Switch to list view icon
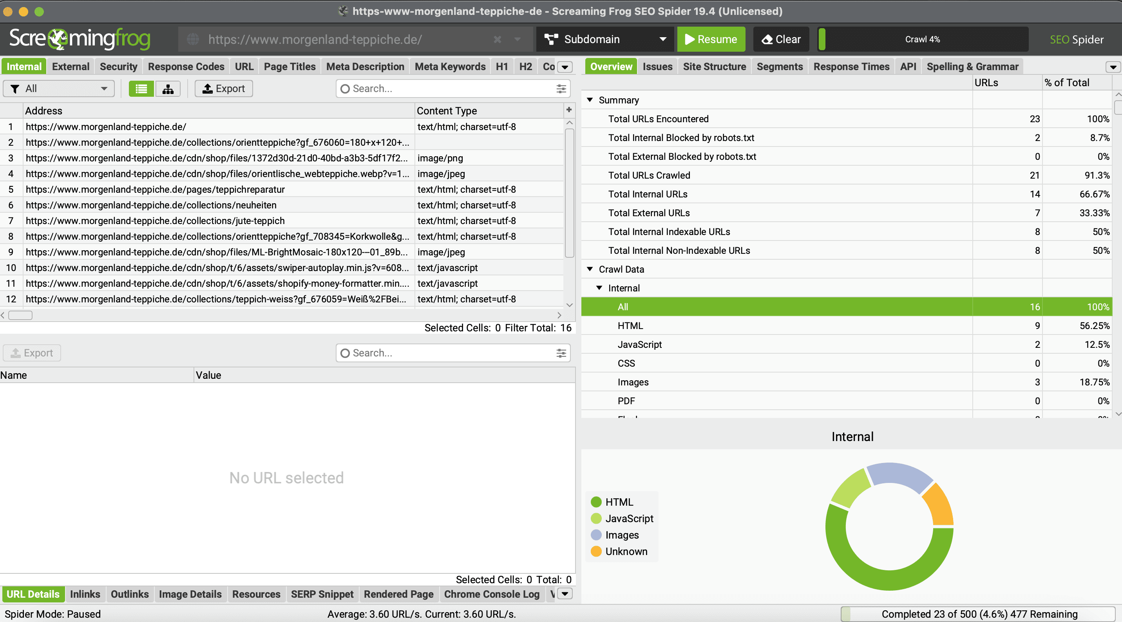The image size is (1122, 622). 141,89
